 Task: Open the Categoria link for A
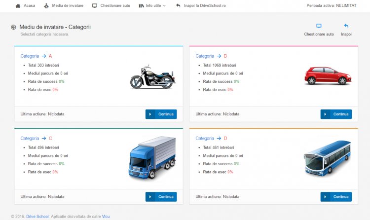(x=30, y=56)
